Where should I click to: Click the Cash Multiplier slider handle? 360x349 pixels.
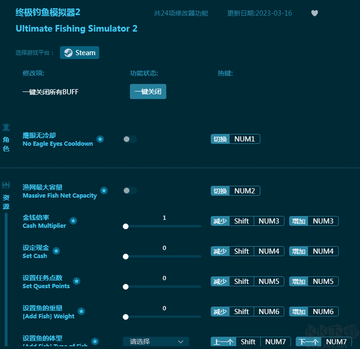tap(126, 226)
